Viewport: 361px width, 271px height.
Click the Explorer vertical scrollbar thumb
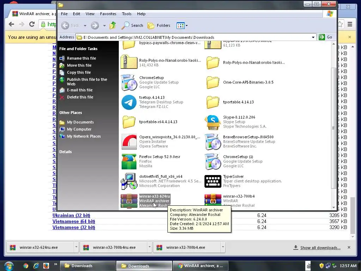(334, 128)
